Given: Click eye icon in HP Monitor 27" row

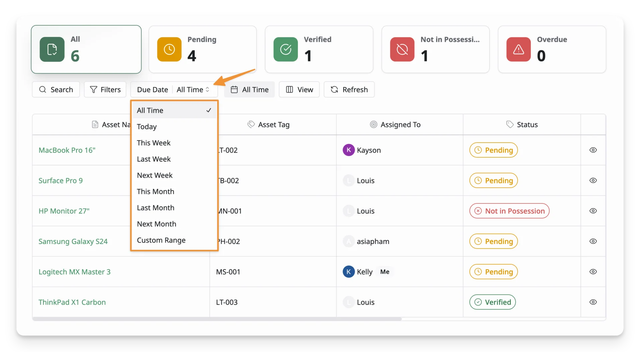Looking at the screenshot, I should 593,211.
